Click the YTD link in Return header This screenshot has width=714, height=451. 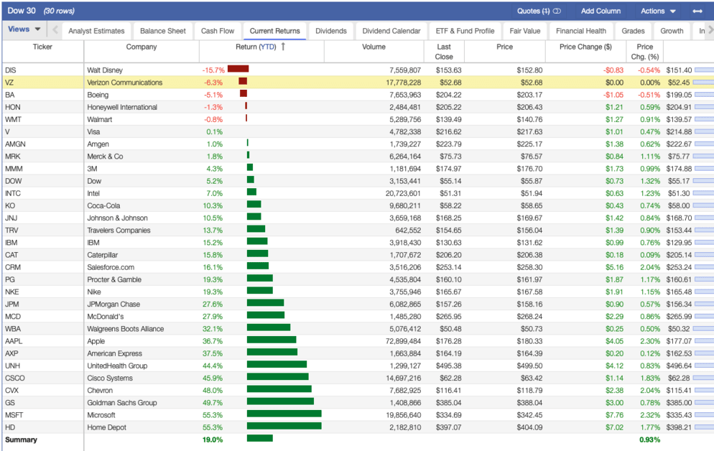pos(268,47)
